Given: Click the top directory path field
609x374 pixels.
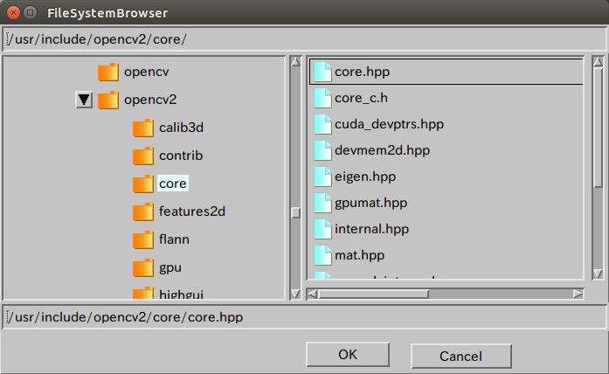Looking at the screenshot, I should 304,39.
